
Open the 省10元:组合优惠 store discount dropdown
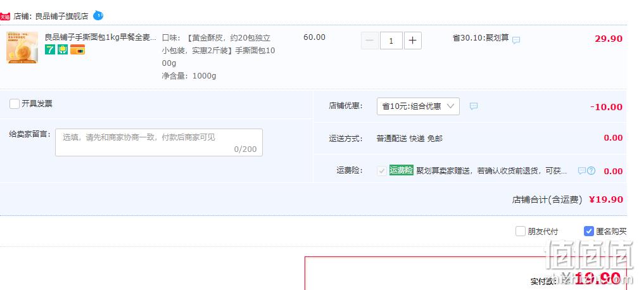(418, 106)
